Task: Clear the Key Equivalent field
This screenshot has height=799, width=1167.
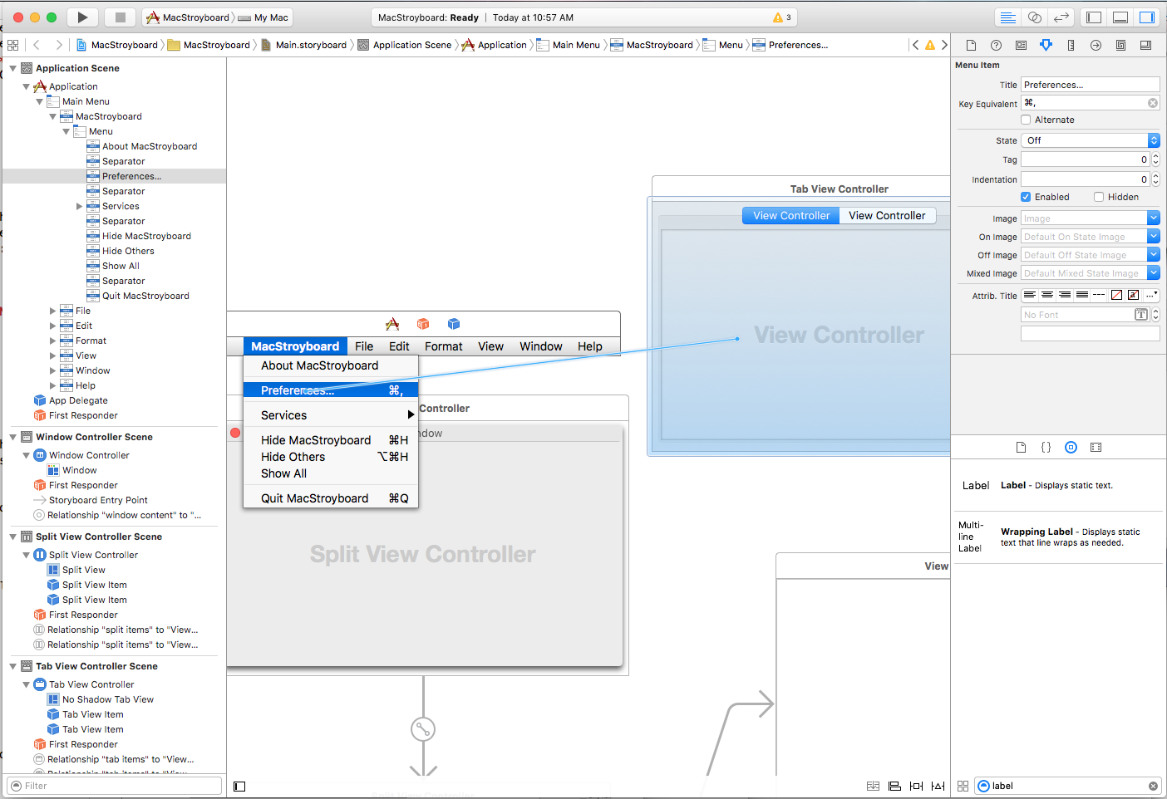Action: [x=1153, y=103]
